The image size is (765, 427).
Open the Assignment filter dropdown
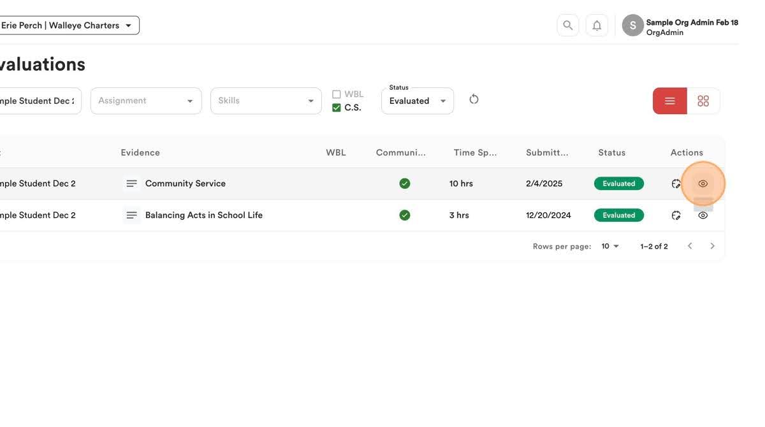tap(146, 101)
